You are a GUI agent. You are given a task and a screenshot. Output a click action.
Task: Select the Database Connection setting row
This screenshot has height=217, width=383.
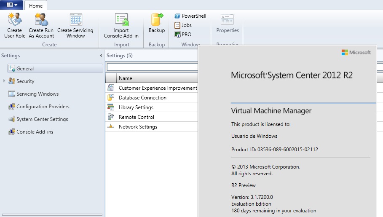click(x=142, y=97)
